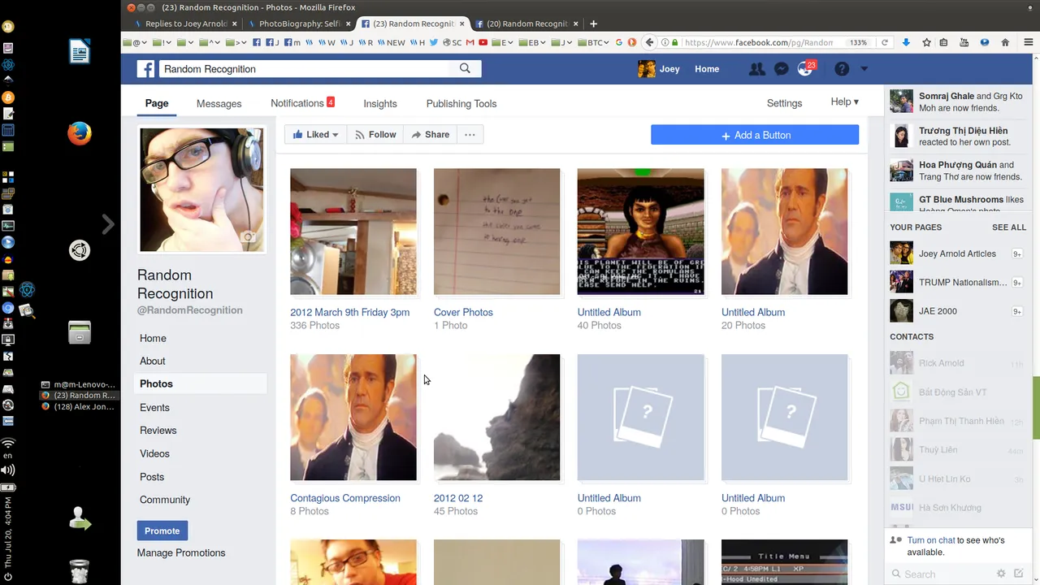Open chat settings gear icon
Screen dimensions: 1040x585
pos(1001,574)
